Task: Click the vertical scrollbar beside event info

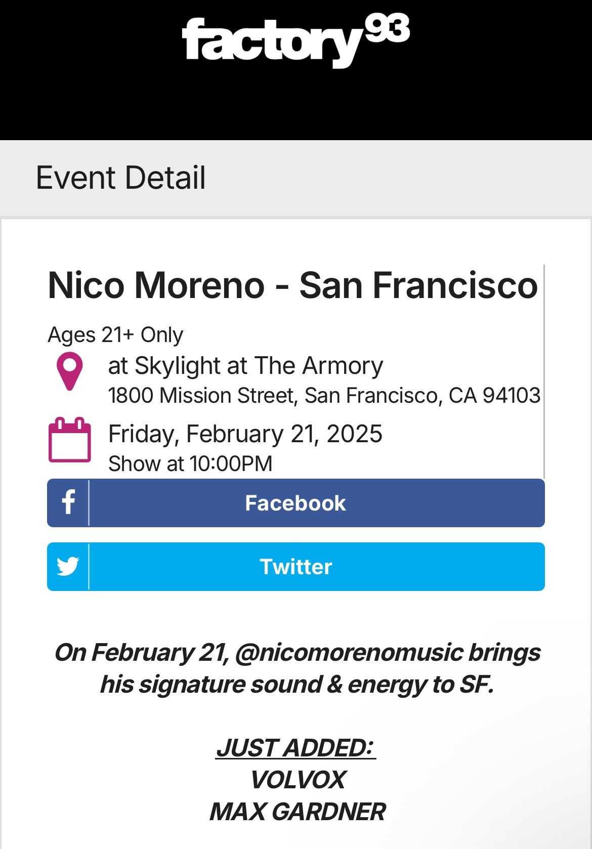Action: click(544, 371)
